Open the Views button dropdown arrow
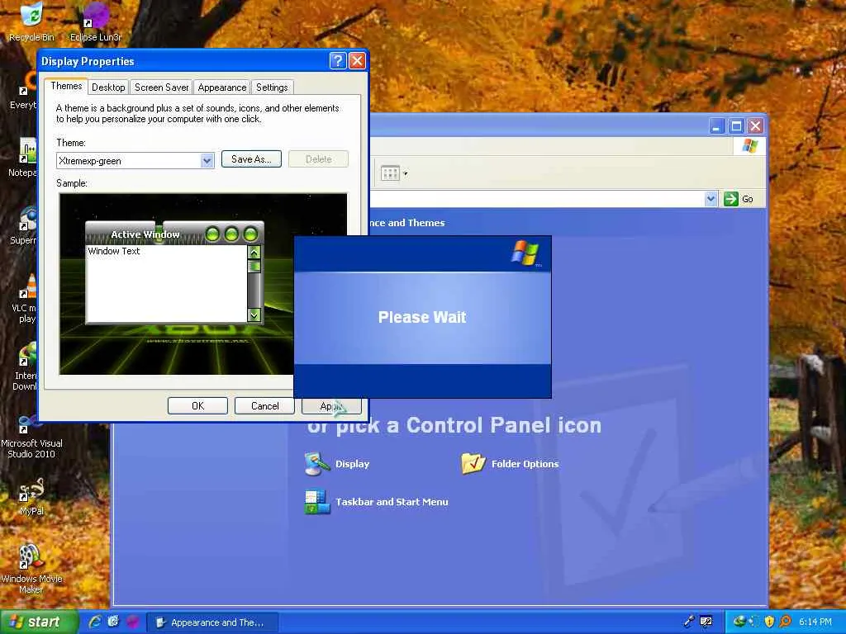The width and height of the screenshot is (846, 634). click(405, 173)
